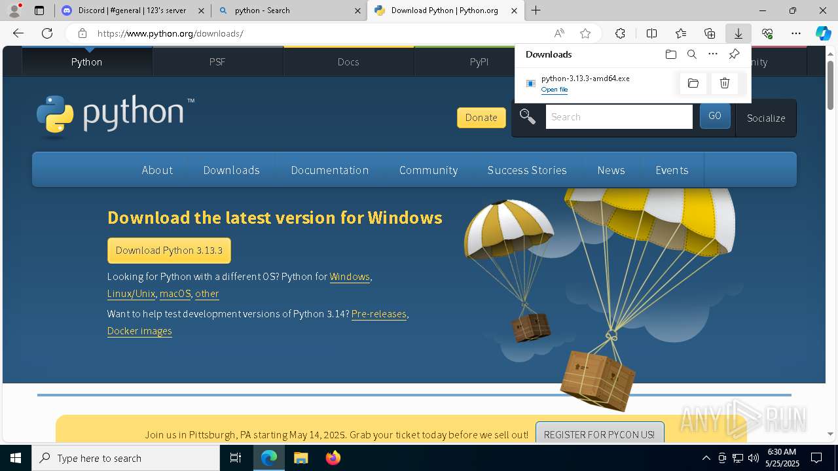
Task: Open the Favorites list icon
Action: click(x=681, y=33)
